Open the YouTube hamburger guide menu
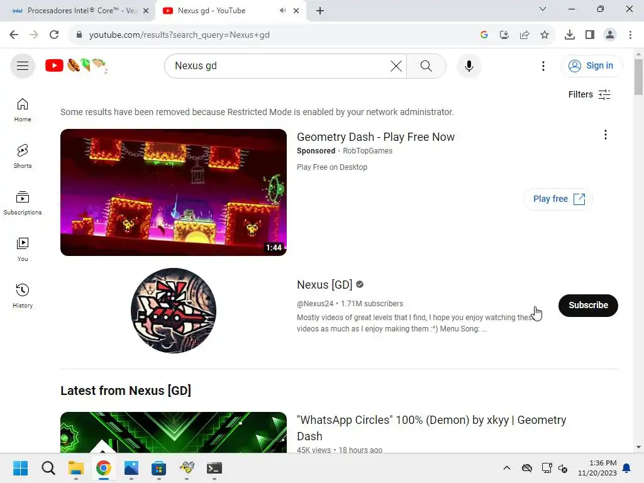 [x=23, y=65]
